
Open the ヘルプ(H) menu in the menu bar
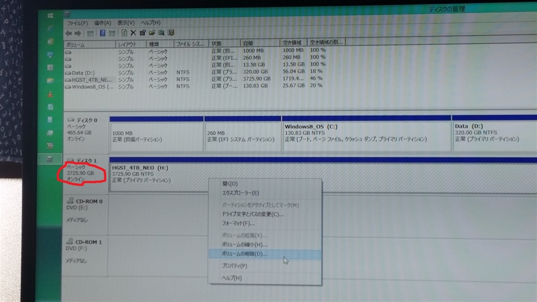(151, 23)
